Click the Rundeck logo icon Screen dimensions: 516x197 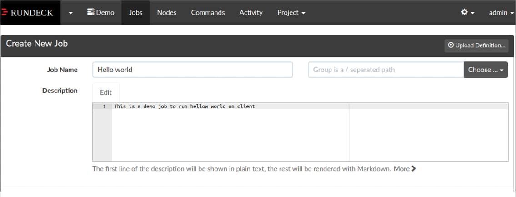pyautogui.click(x=5, y=13)
